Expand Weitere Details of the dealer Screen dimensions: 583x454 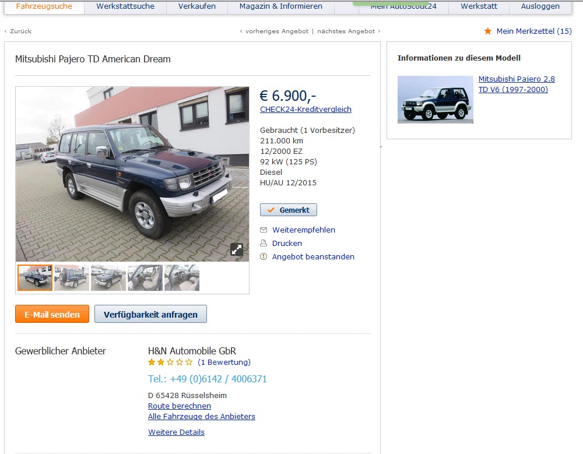click(176, 432)
